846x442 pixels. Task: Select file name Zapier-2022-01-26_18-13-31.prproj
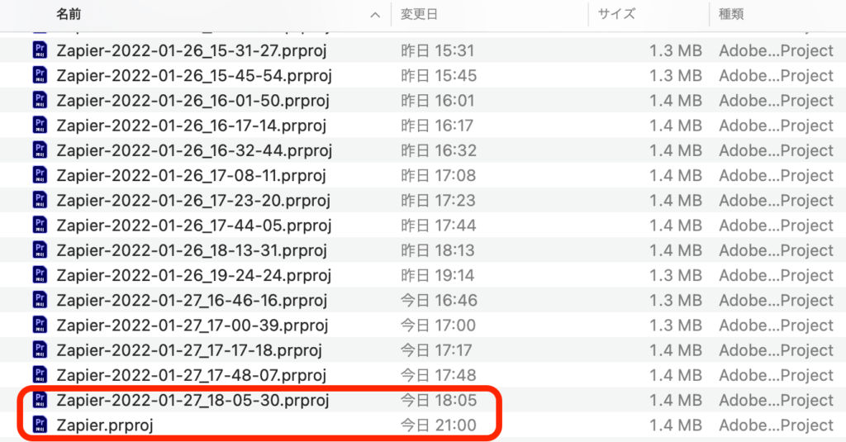[x=192, y=250]
